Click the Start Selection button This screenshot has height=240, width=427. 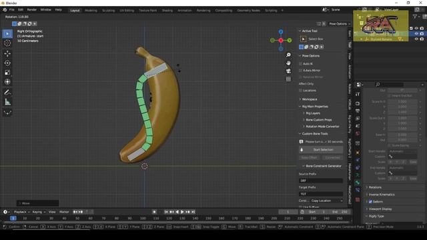321,149
